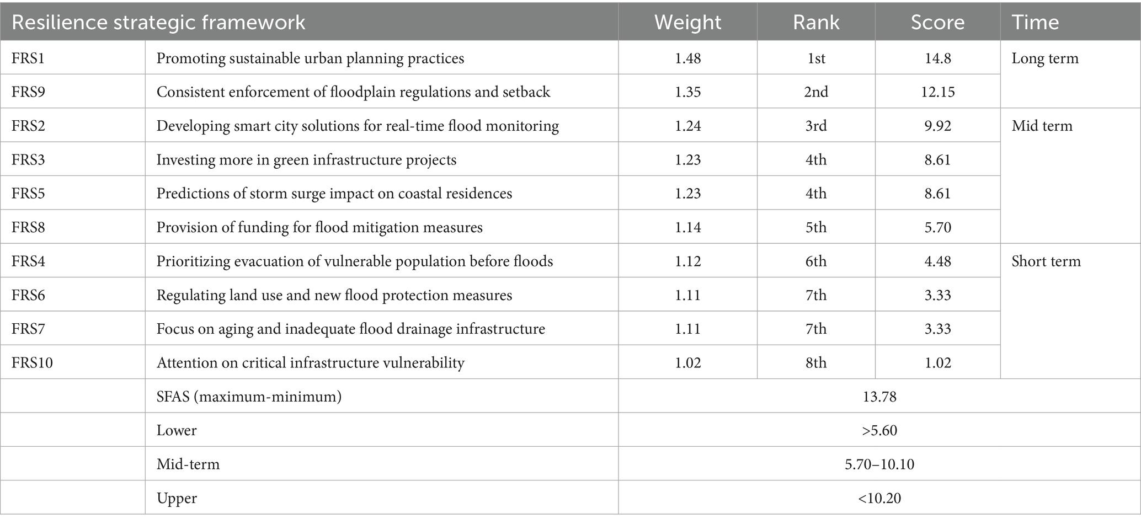Click the Score column header

(937, 22)
